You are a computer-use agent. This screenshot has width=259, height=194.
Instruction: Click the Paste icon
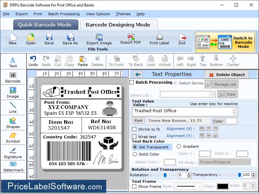[x=83, y=61]
